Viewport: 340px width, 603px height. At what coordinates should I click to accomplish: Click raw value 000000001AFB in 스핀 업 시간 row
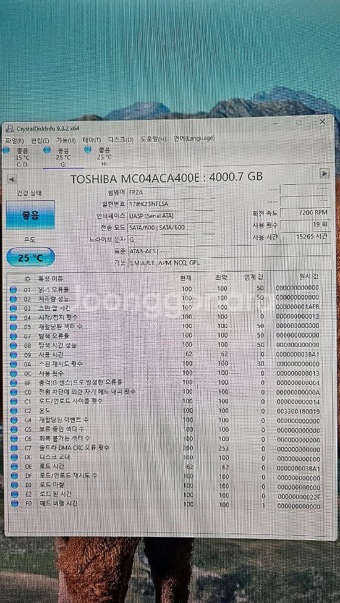point(298,306)
